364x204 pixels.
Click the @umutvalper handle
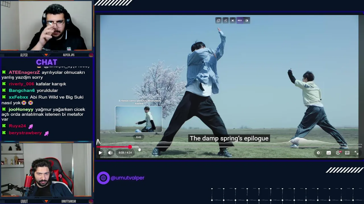(x=127, y=178)
